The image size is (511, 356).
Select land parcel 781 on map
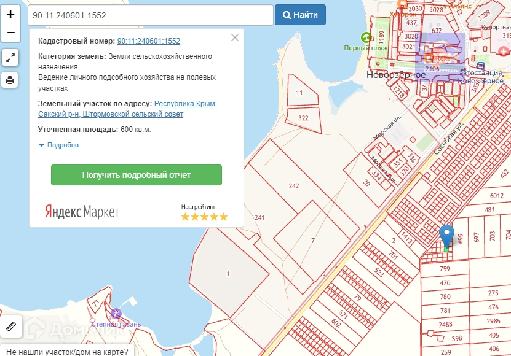[x=445, y=311]
